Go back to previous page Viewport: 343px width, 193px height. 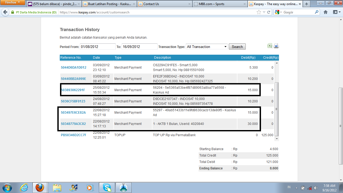pyautogui.click(x=5, y=12)
